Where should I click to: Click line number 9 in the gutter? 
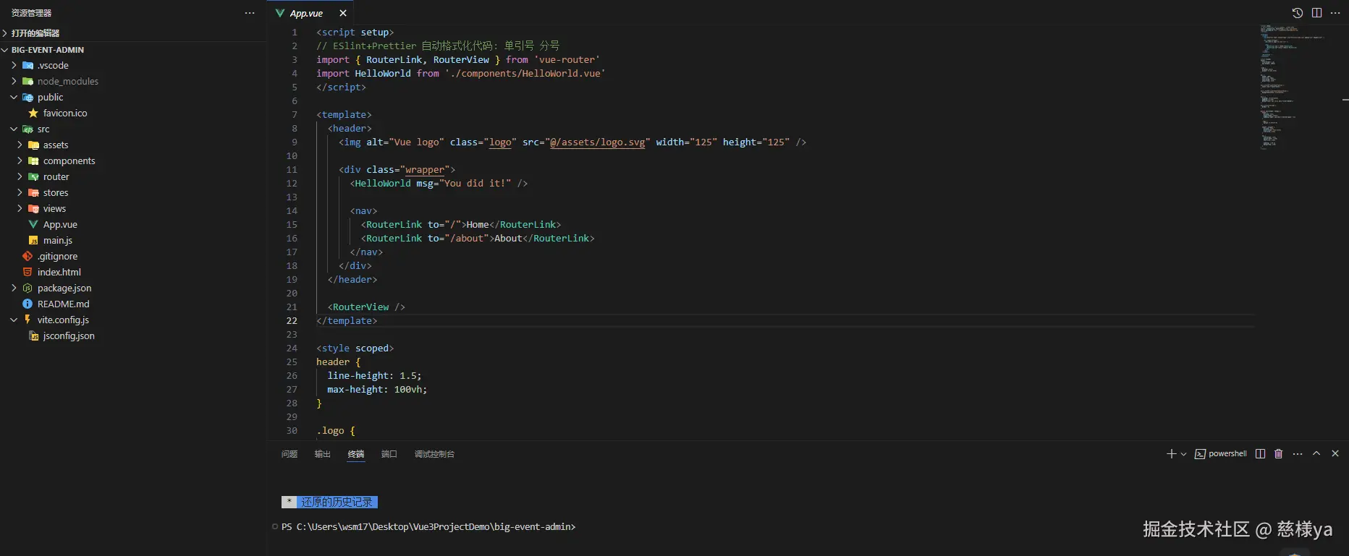pyautogui.click(x=295, y=142)
